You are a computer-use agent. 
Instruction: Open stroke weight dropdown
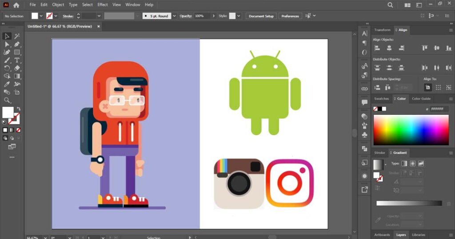pyautogui.click(x=99, y=16)
